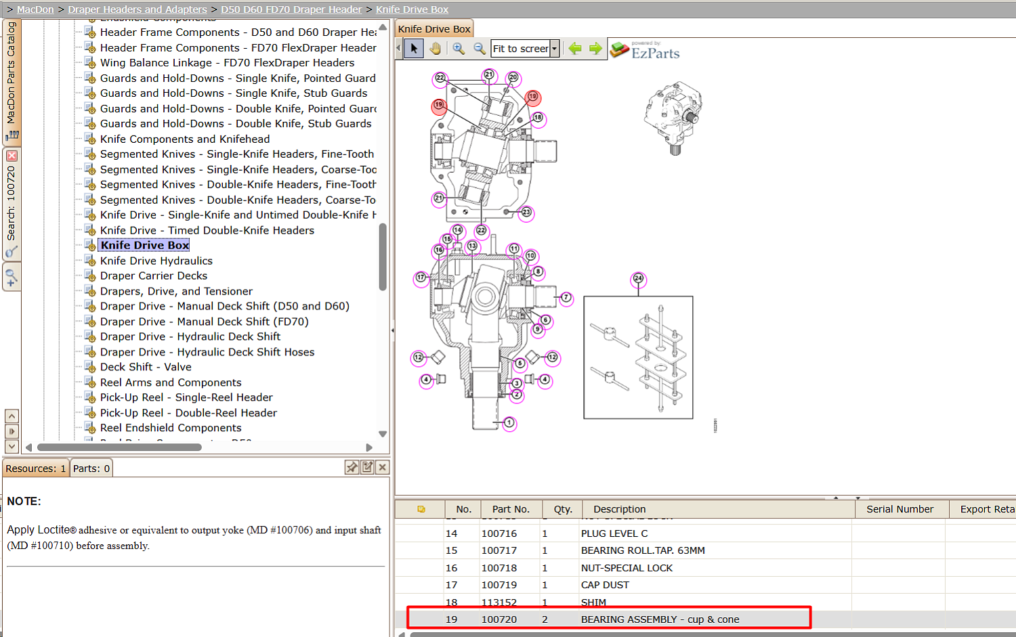The height and width of the screenshot is (637, 1016).
Task: Go to next page with green right arrow
Action: point(595,49)
